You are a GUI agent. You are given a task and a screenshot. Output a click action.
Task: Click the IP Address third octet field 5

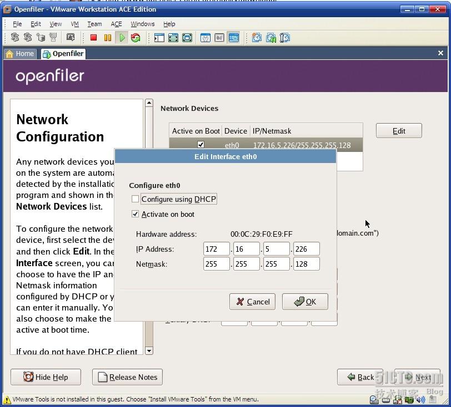[277, 249]
